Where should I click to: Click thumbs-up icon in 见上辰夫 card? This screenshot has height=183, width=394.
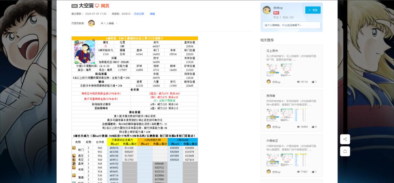[x=313, y=82]
